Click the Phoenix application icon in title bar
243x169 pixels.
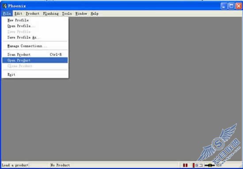[5, 6]
